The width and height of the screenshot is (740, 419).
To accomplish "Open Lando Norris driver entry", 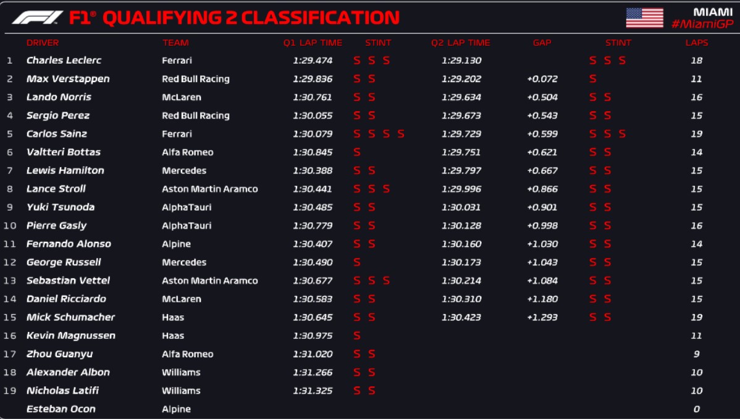I will (x=59, y=97).
